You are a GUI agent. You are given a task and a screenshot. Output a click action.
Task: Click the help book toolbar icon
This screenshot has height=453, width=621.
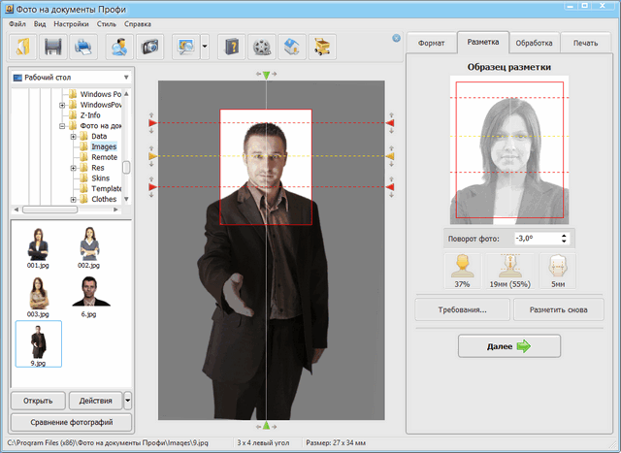pos(230,47)
